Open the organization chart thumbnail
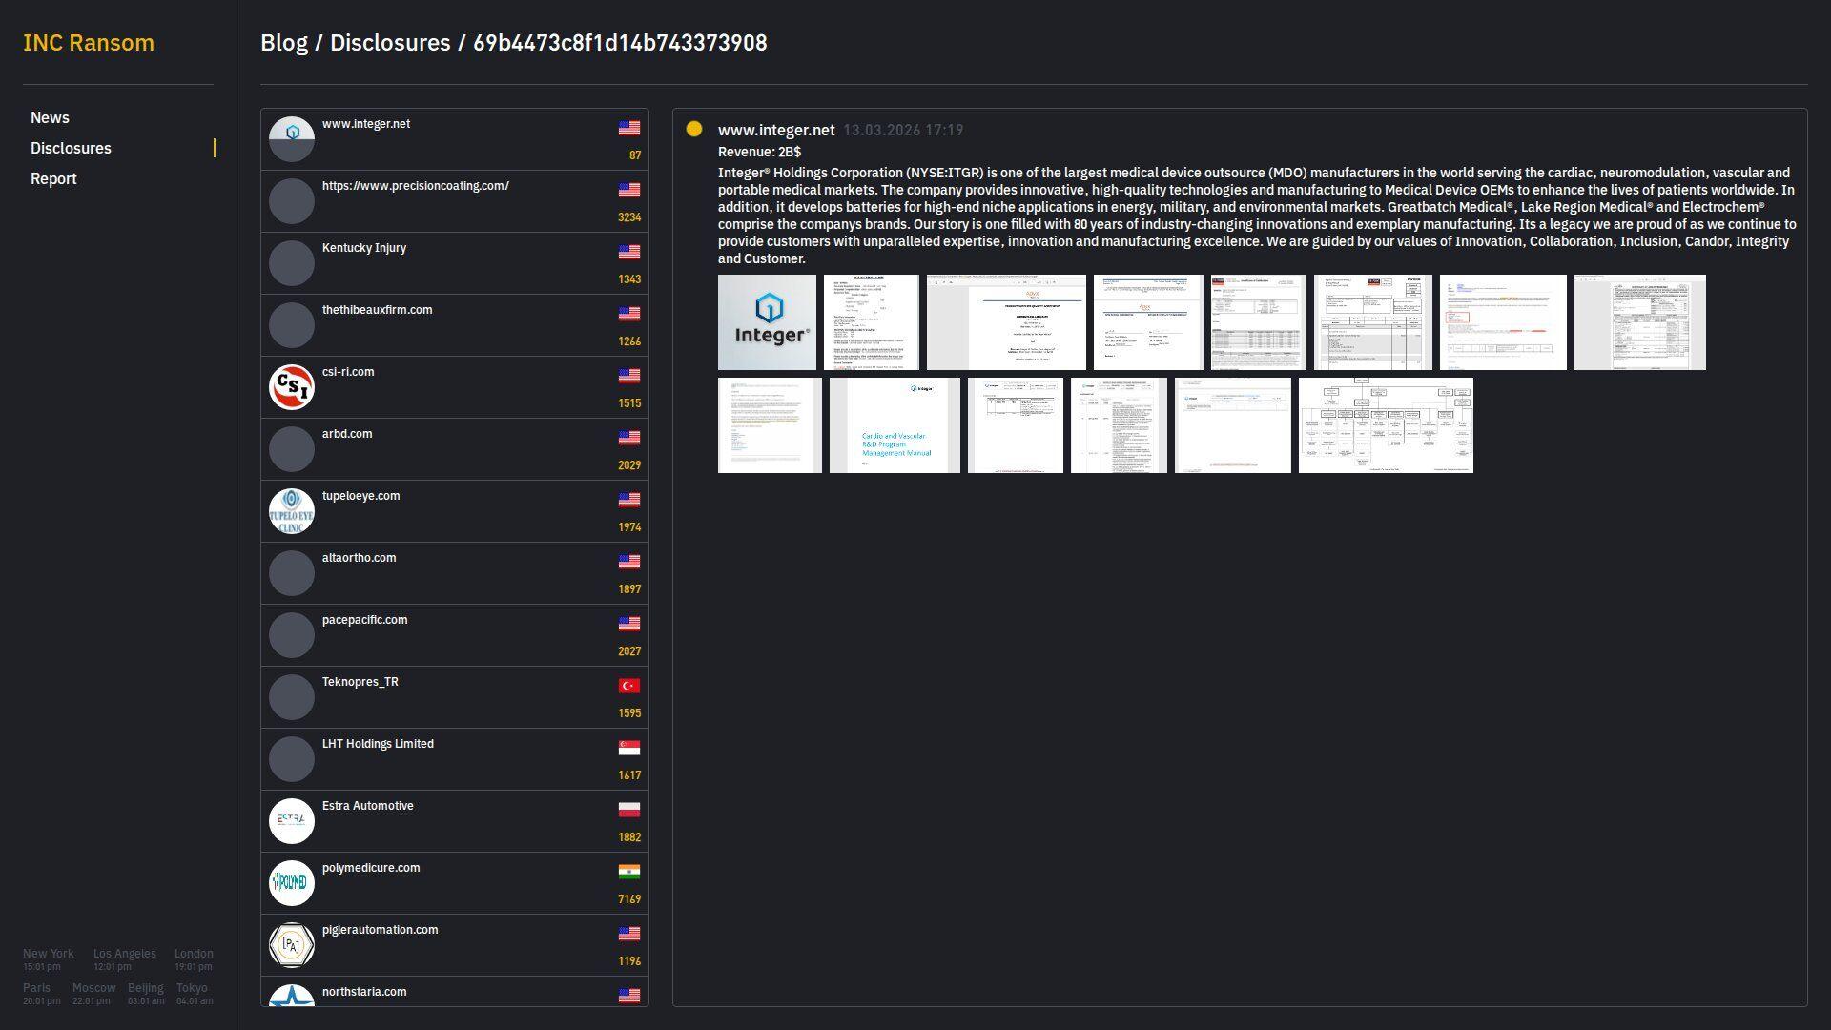 click(x=1386, y=425)
